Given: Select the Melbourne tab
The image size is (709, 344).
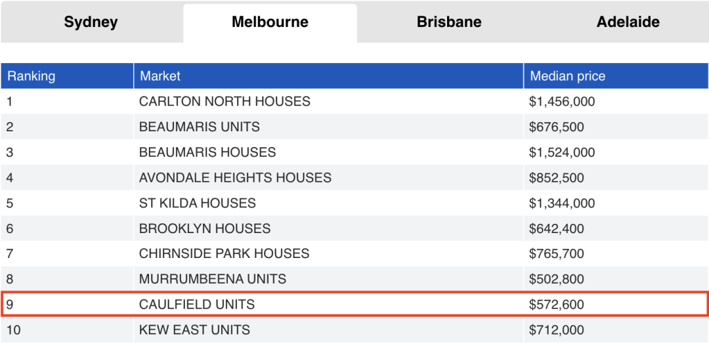Looking at the screenshot, I should [x=270, y=22].
